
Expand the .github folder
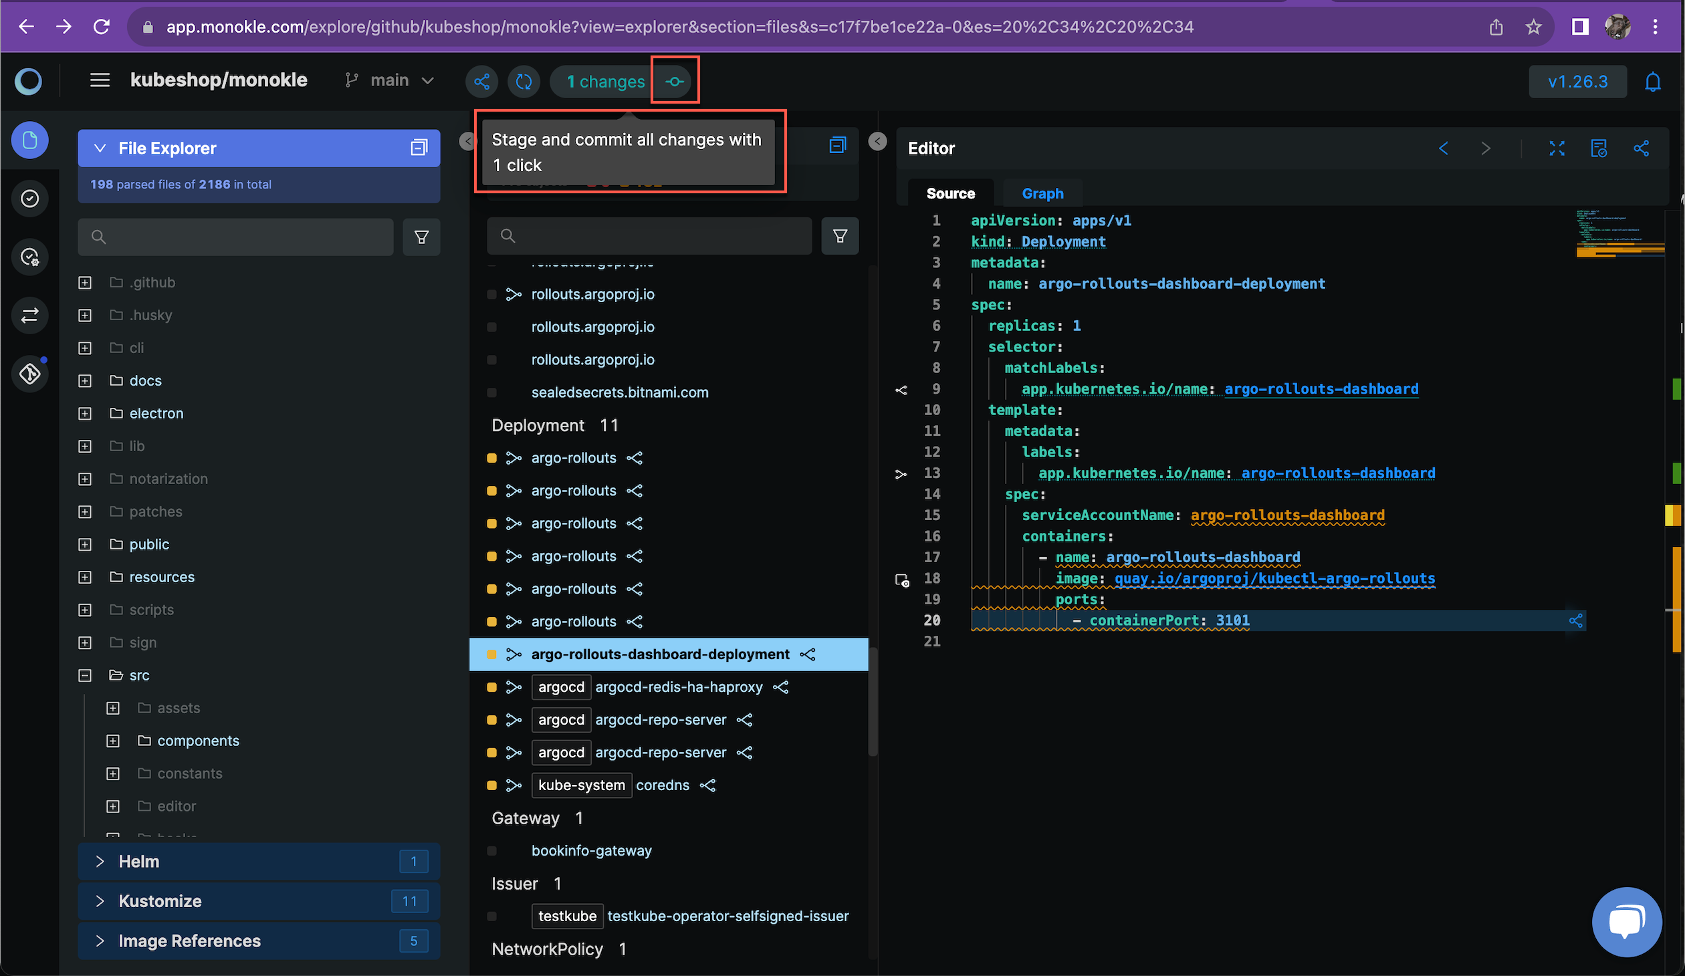84,282
